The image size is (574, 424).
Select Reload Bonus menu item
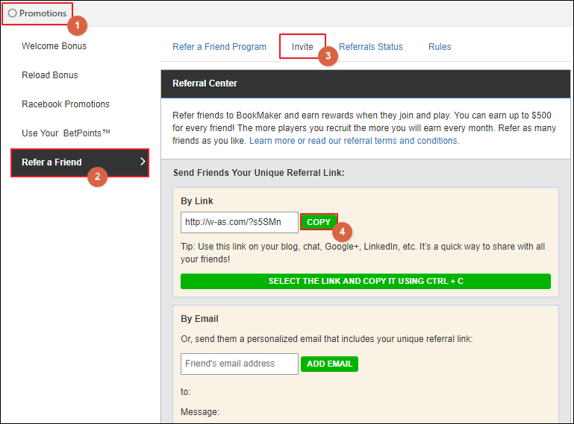tap(50, 75)
